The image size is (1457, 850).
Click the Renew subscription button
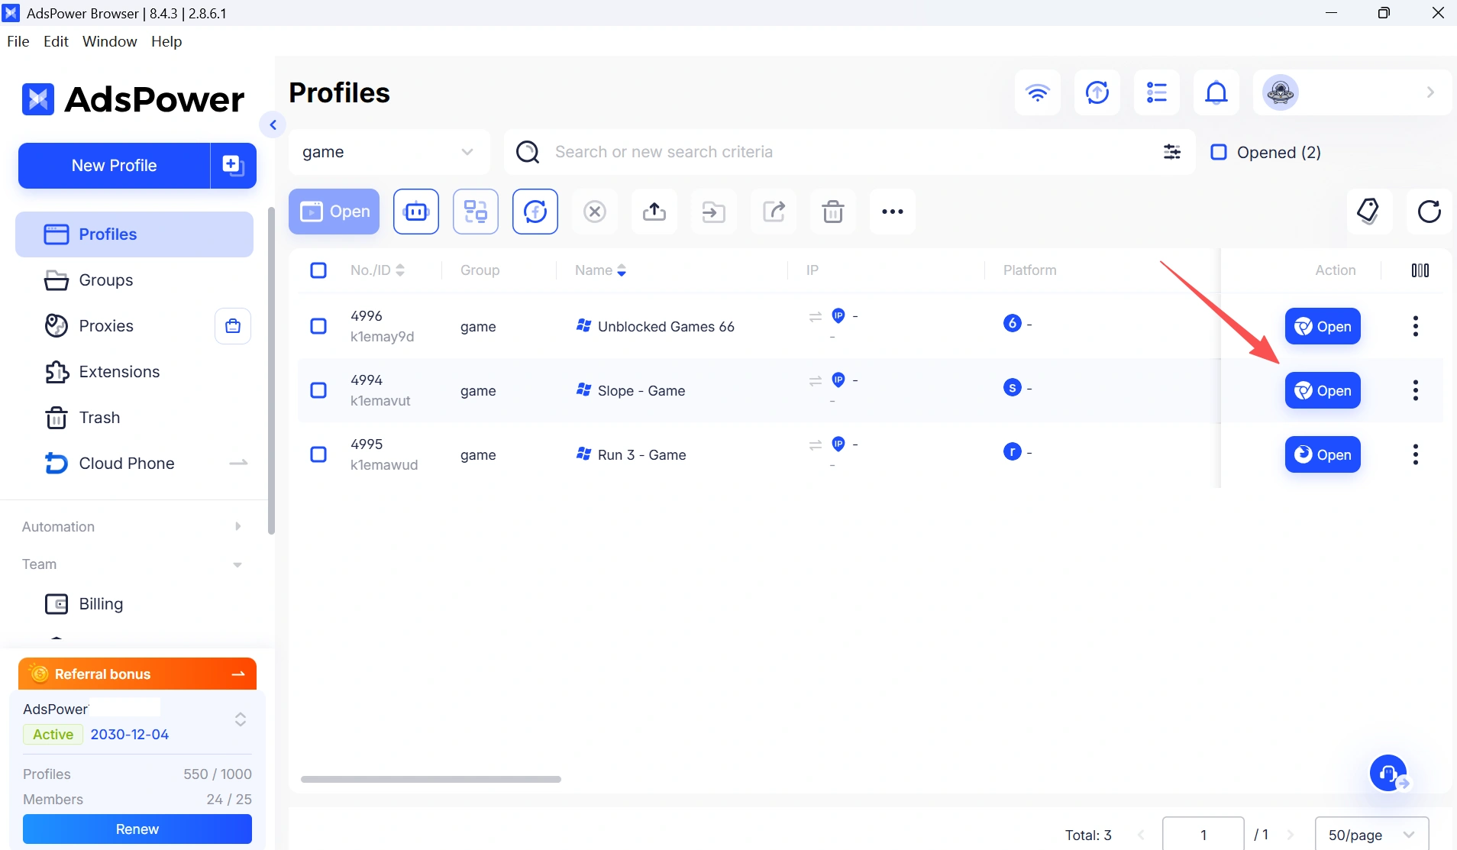click(137, 829)
